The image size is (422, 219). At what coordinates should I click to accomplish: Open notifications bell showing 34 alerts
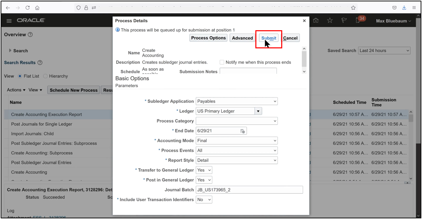click(x=358, y=20)
